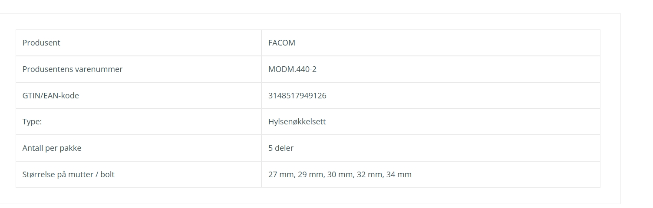
Task: Click the GTIN/EAN-kode label
Action: [x=51, y=96]
